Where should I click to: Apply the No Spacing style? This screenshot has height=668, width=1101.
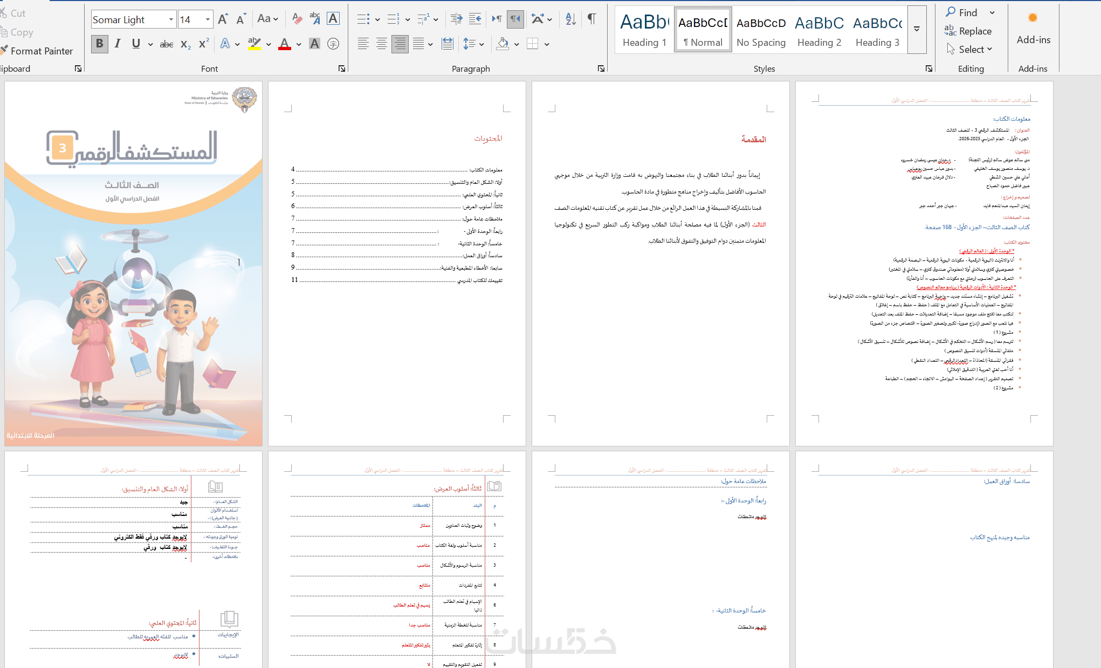coord(761,30)
